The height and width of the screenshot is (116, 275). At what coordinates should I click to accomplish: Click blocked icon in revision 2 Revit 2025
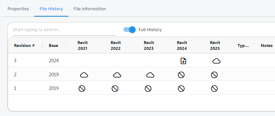[214, 75]
